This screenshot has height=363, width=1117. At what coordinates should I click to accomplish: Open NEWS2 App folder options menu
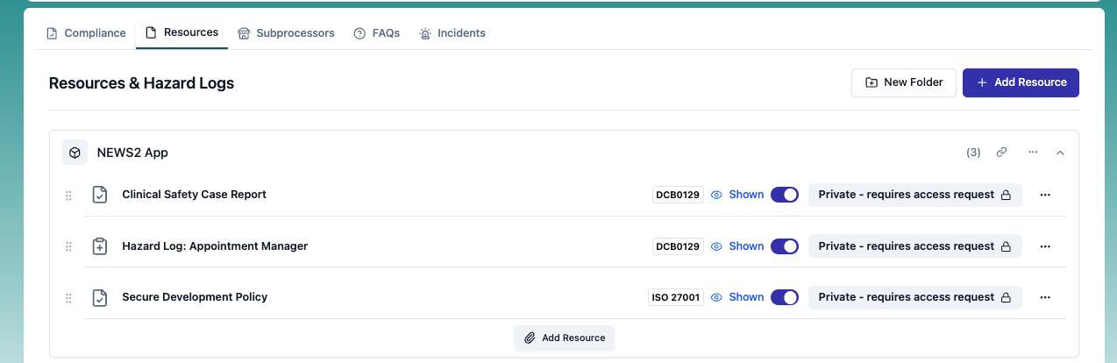(1033, 153)
